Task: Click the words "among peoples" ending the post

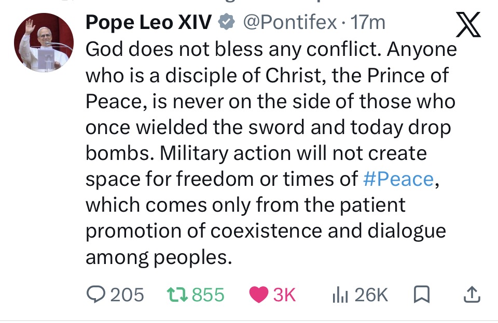Action: [x=158, y=257]
